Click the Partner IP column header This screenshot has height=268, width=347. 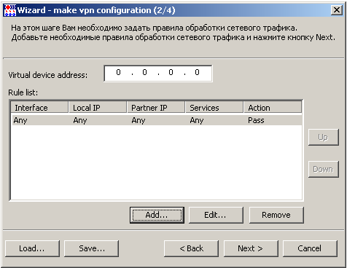click(156, 108)
